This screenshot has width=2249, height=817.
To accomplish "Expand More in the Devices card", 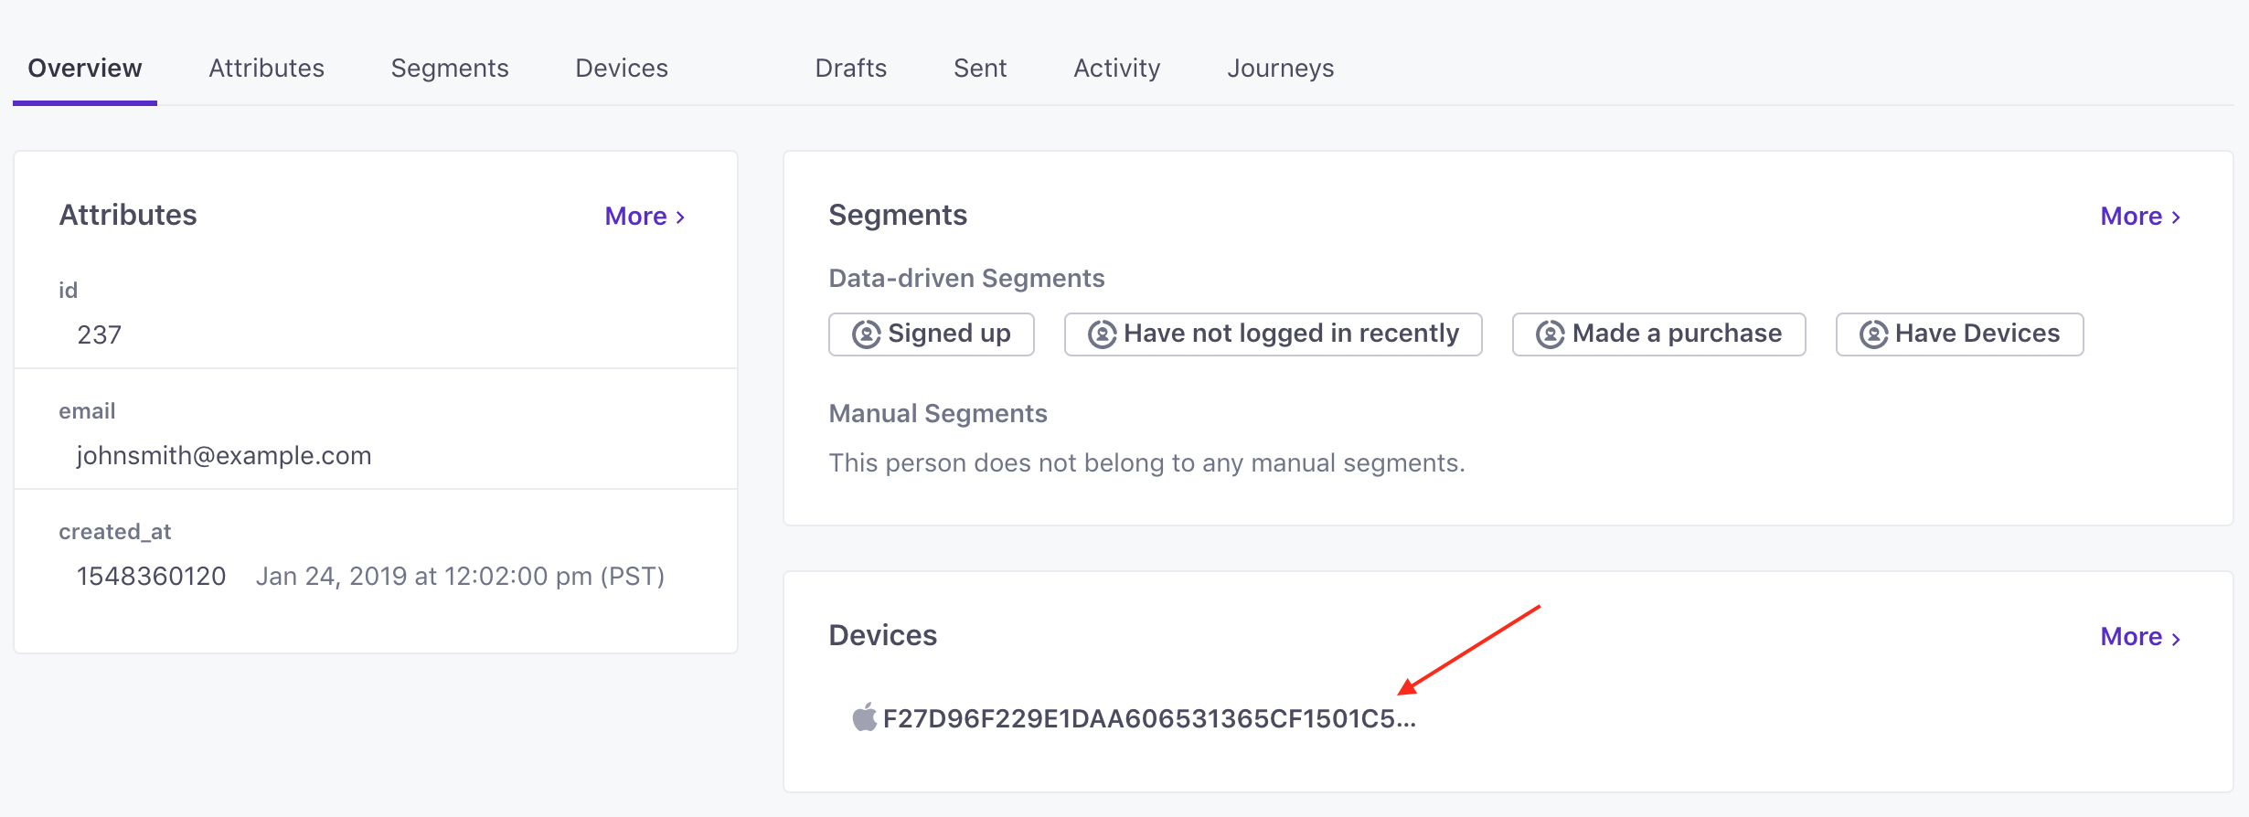I will (2140, 637).
